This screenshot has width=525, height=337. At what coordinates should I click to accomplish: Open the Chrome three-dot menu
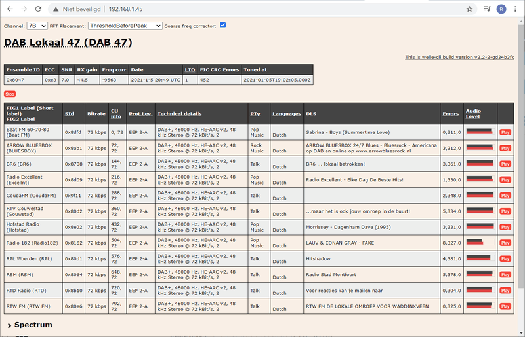coord(515,9)
